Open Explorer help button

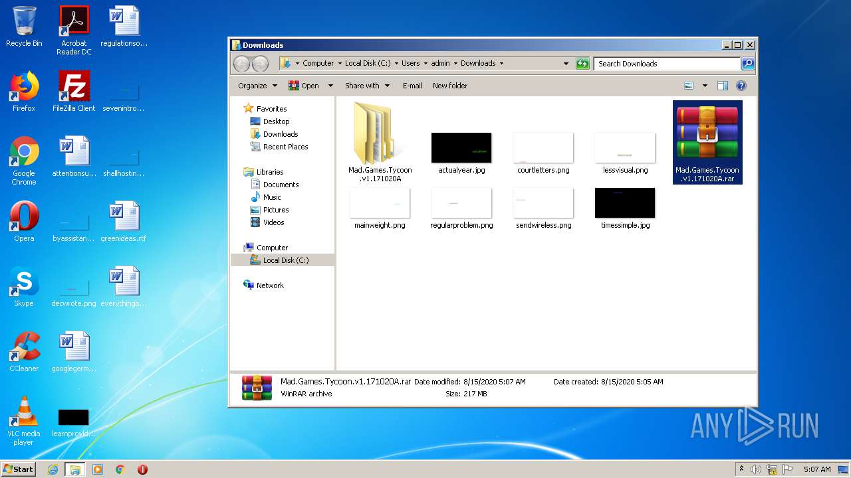point(741,86)
